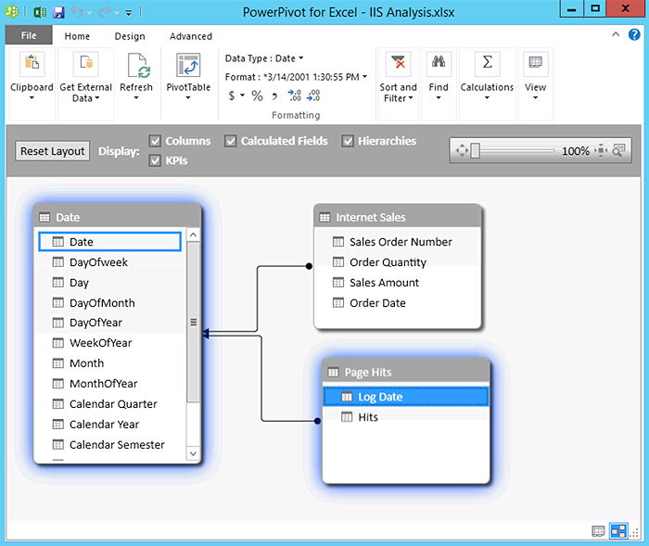Viewport: 649px width, 546px height.
Task: Click the PivotTable icon
Action: pos(188,65)
